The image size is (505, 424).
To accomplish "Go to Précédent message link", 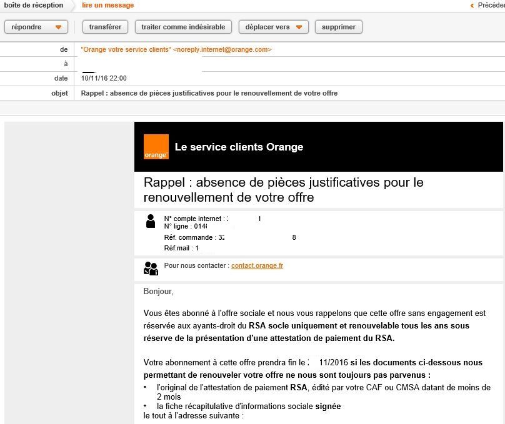I will 491,5.
